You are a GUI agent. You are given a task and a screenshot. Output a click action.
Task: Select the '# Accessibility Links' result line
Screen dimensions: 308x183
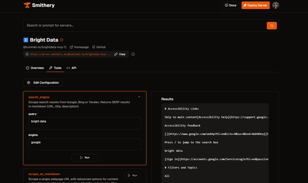(182, 109)
